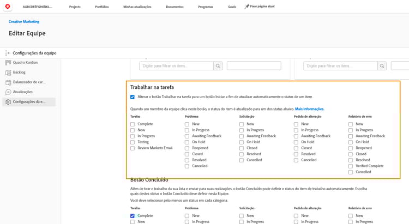Image resolution: width=409 pixels, height=224 pixels.
Task: Click the empty input box beside first search icon
Action: click(254, 66)
